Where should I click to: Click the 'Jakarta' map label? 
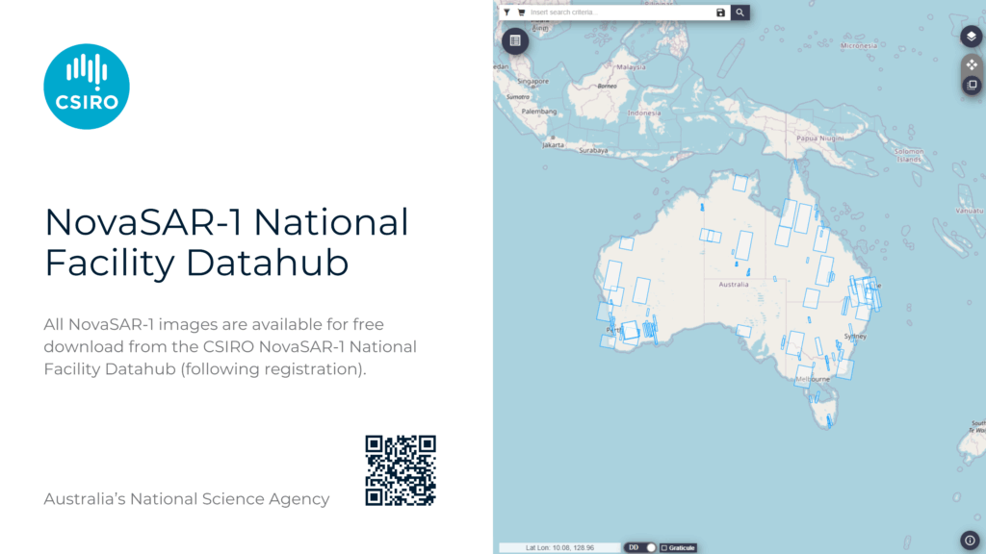(554, 145)
